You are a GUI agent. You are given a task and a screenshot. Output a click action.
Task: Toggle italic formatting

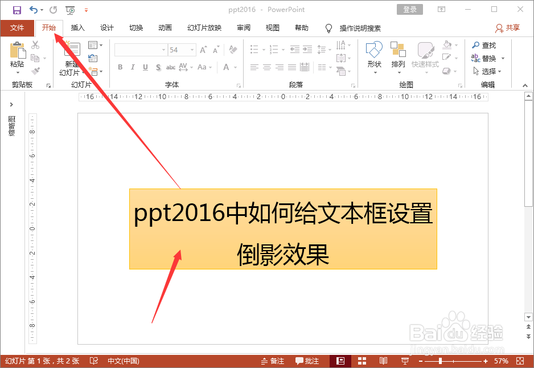(133, 67)
